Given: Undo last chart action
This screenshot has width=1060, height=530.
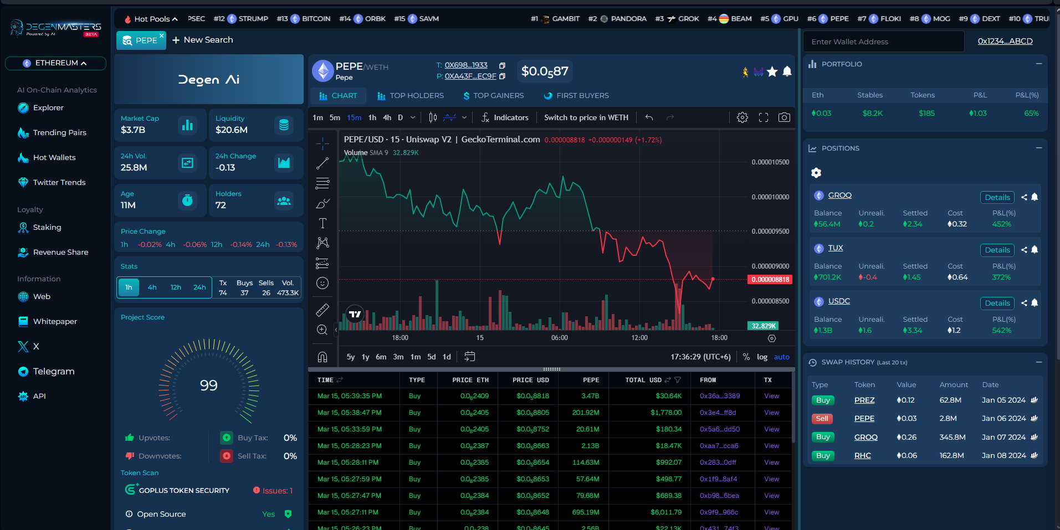Looking at the screenshot, I should [x=649, y=117].
